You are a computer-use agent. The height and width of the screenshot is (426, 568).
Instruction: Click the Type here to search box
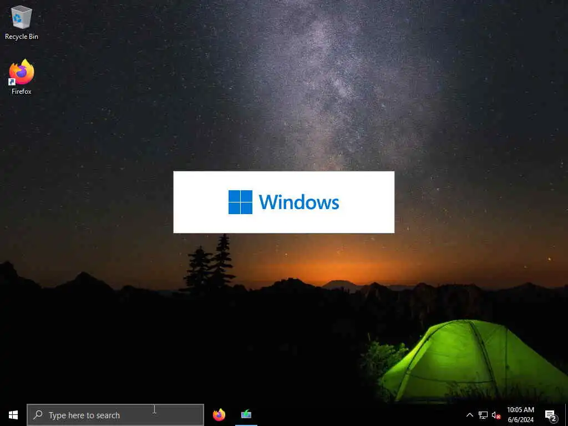[x=115, y=415]
